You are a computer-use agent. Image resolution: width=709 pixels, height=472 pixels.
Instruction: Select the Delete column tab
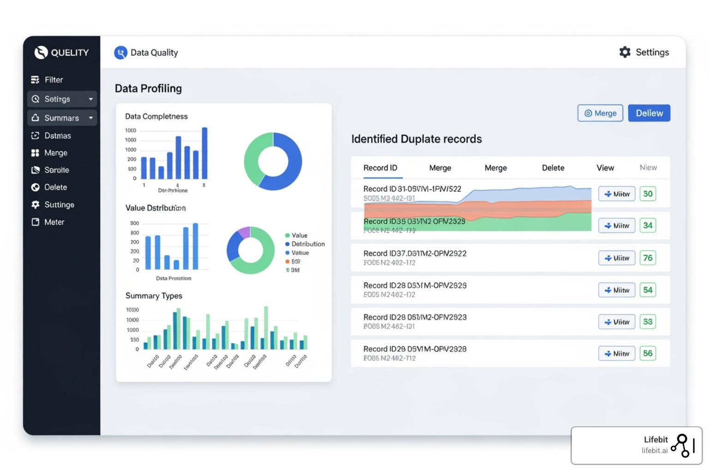pyautogui.click(x=553, y=168)
